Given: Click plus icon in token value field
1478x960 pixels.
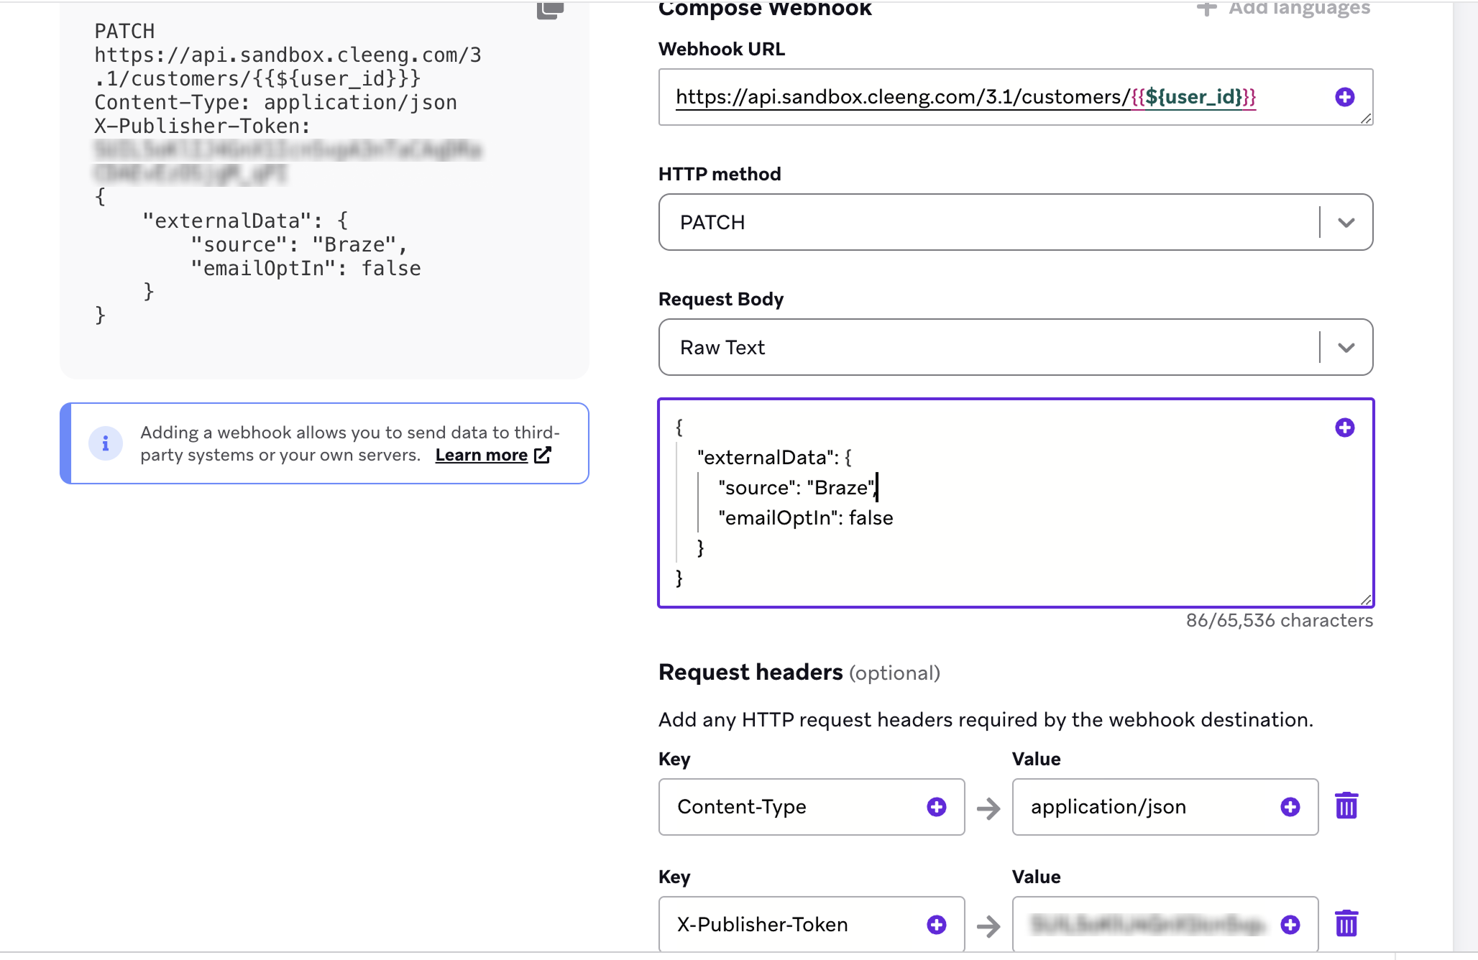Looking at the screenshot, I should click(x=1290, y=925).
